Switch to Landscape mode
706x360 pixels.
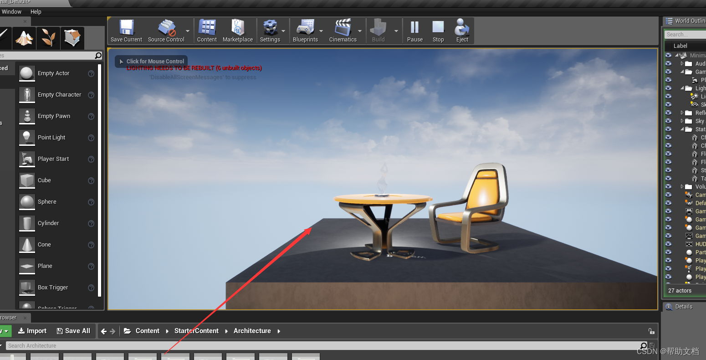tap(24, 38)
